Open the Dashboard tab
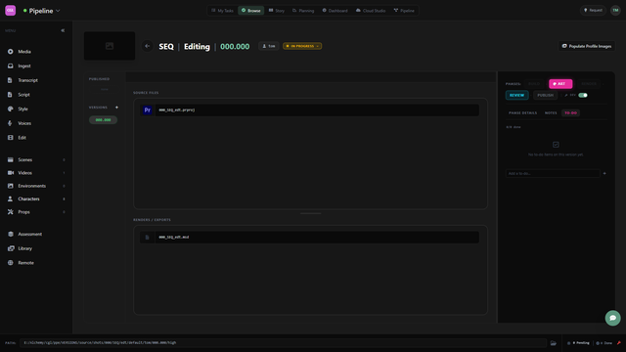 [x=335, y=11]
